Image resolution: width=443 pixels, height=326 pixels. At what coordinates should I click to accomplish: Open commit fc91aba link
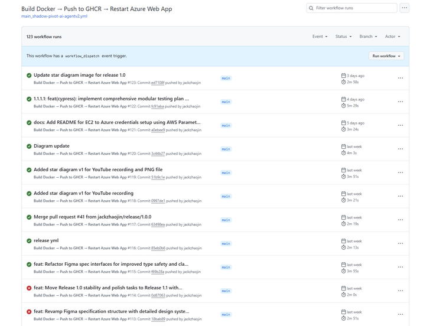pos(157,106)
